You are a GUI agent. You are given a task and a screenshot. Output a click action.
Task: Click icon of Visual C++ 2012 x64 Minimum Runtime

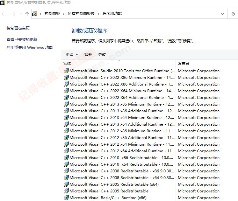66,144
